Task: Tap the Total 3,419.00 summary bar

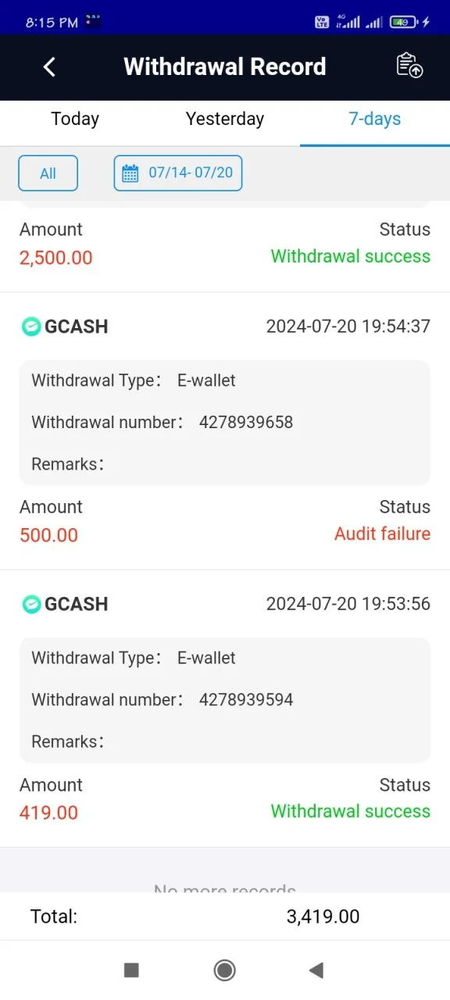Action: [x=225, y=916]
